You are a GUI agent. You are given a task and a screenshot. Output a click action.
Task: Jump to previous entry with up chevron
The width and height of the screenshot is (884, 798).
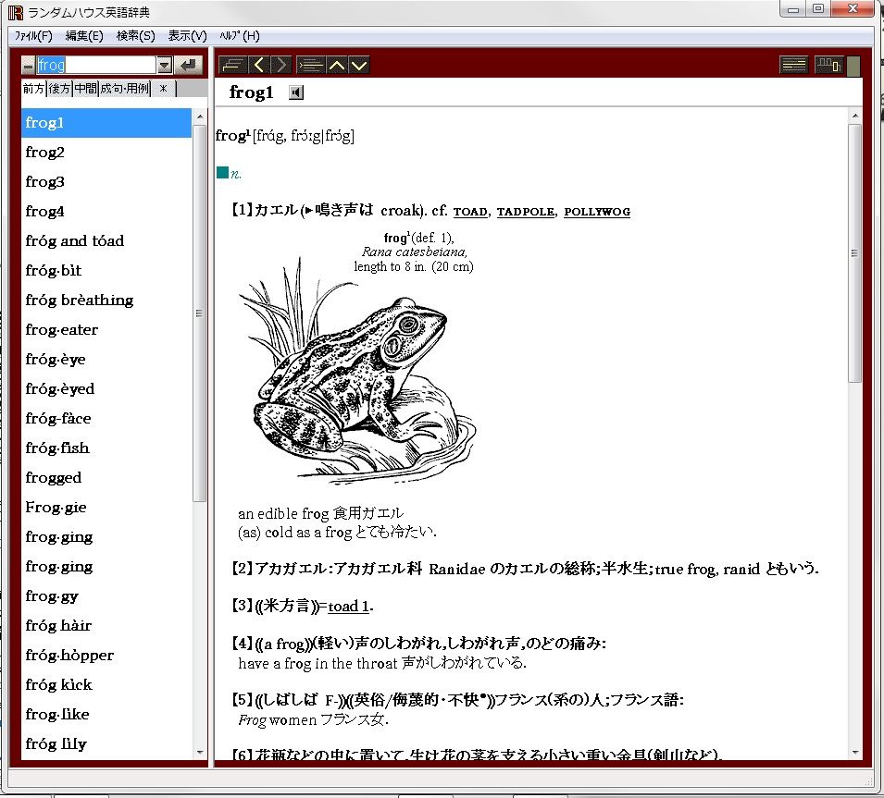click(337, 66)
